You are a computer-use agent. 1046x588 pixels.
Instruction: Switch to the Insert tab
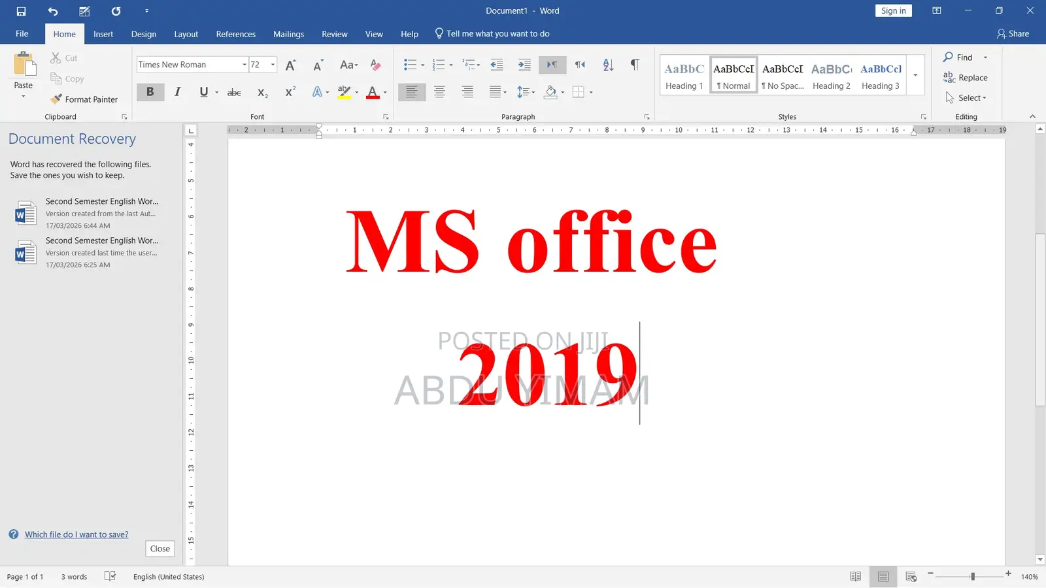point(103,34)
